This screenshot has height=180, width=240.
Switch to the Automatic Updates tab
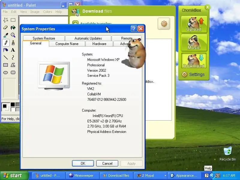coord(88,38)
